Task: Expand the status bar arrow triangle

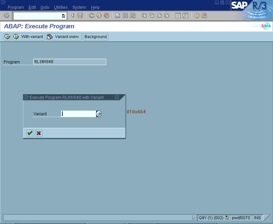Action: click(193, 218)
